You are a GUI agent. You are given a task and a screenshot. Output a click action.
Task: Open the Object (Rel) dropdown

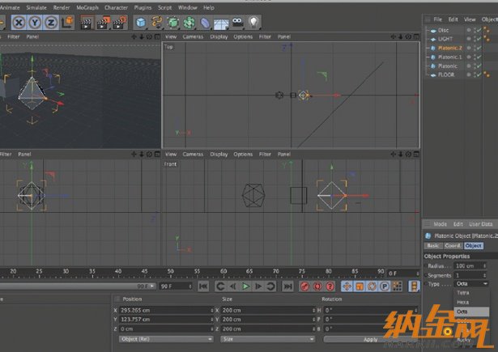click(x=166, y=339)
